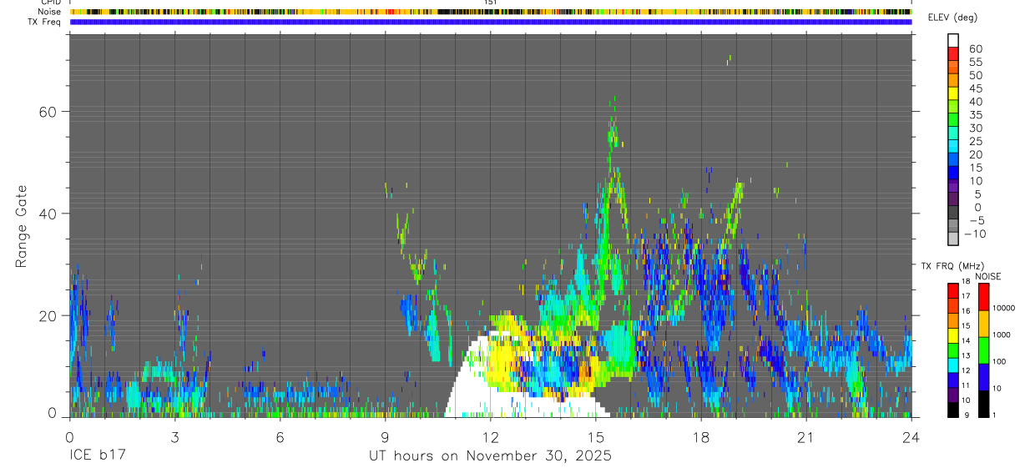Click the "30" label on the ELEV scale

pyautogui.click(x=975, y=128)
